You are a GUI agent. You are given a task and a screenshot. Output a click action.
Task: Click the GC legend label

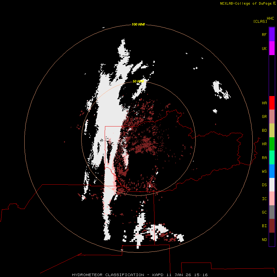coord(264,212)
